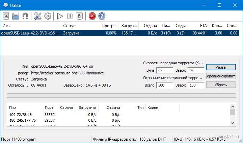The width and height of the screenshot is (243, 143).
Task: Click the Загрузить column header in peers
Action: pyautogui.click(x=87, y=108)
